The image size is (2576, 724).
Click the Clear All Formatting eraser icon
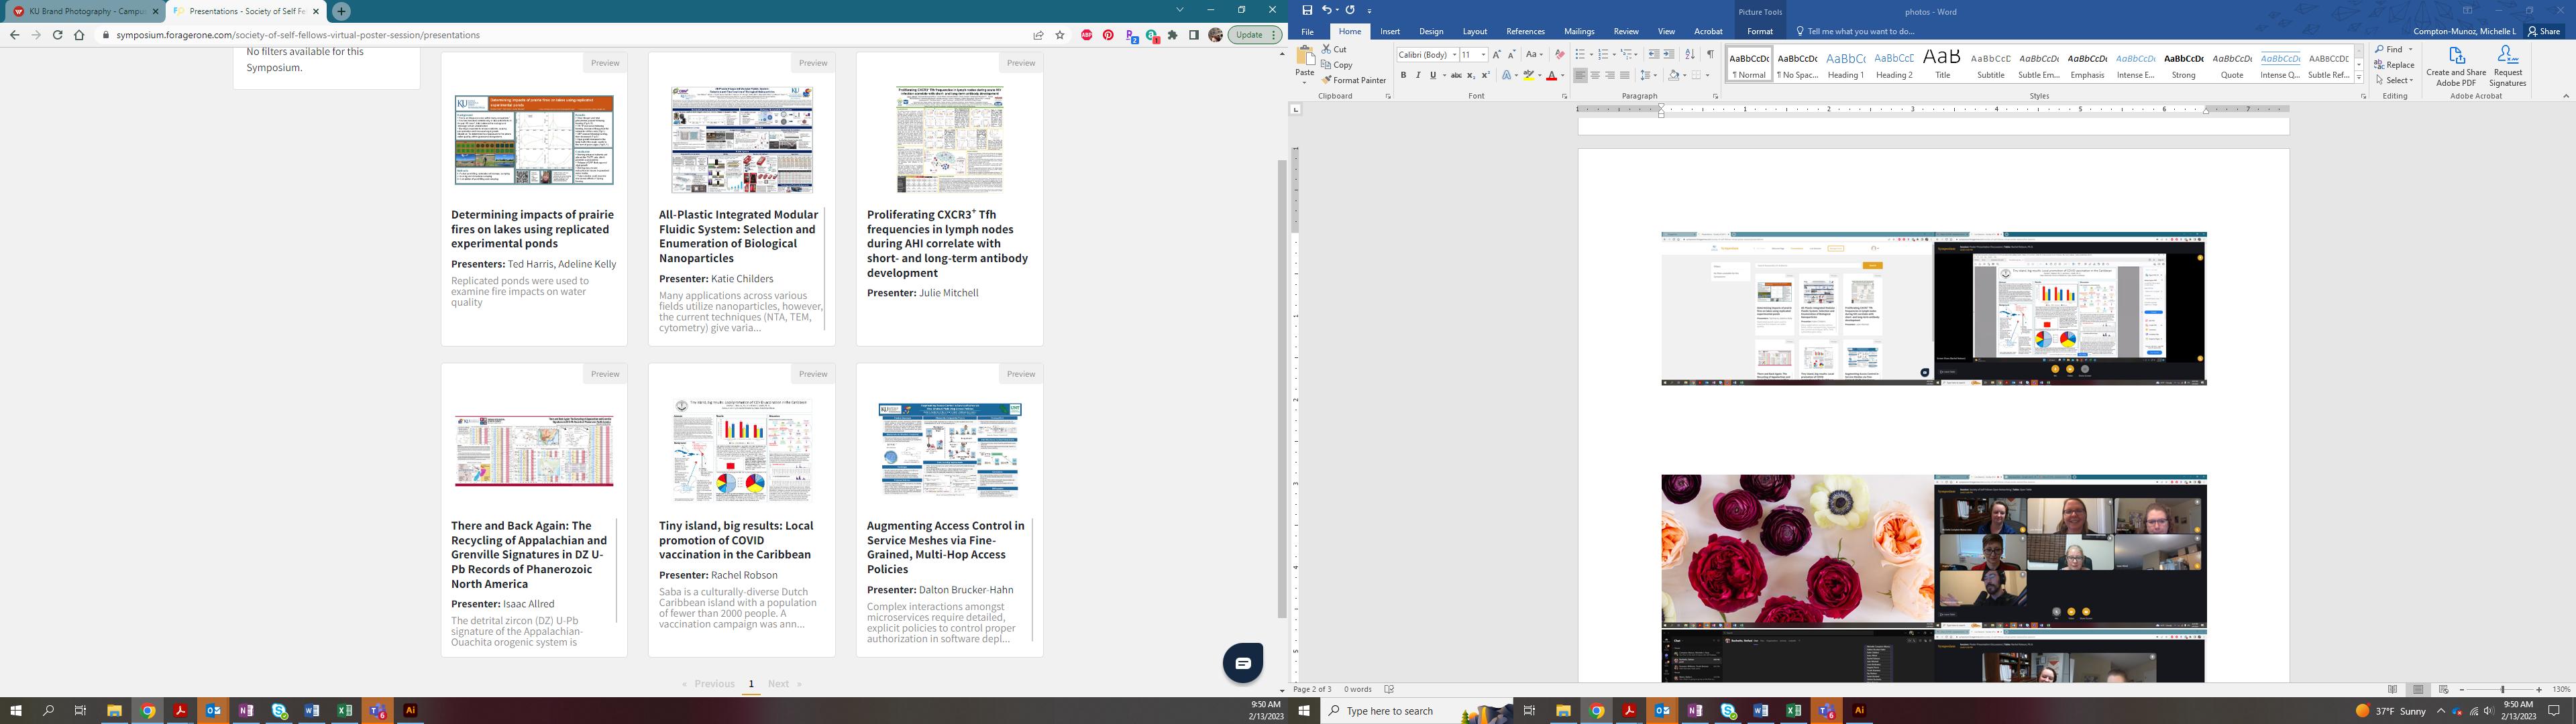coord(1559,54)
